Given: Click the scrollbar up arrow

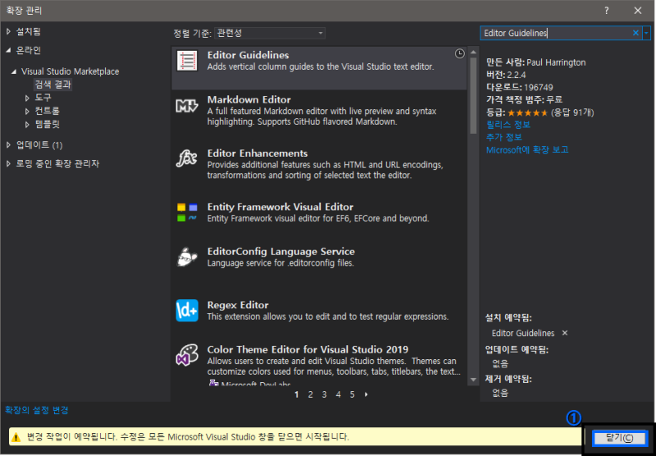Looking at the screenshot, I should [473, 52].
